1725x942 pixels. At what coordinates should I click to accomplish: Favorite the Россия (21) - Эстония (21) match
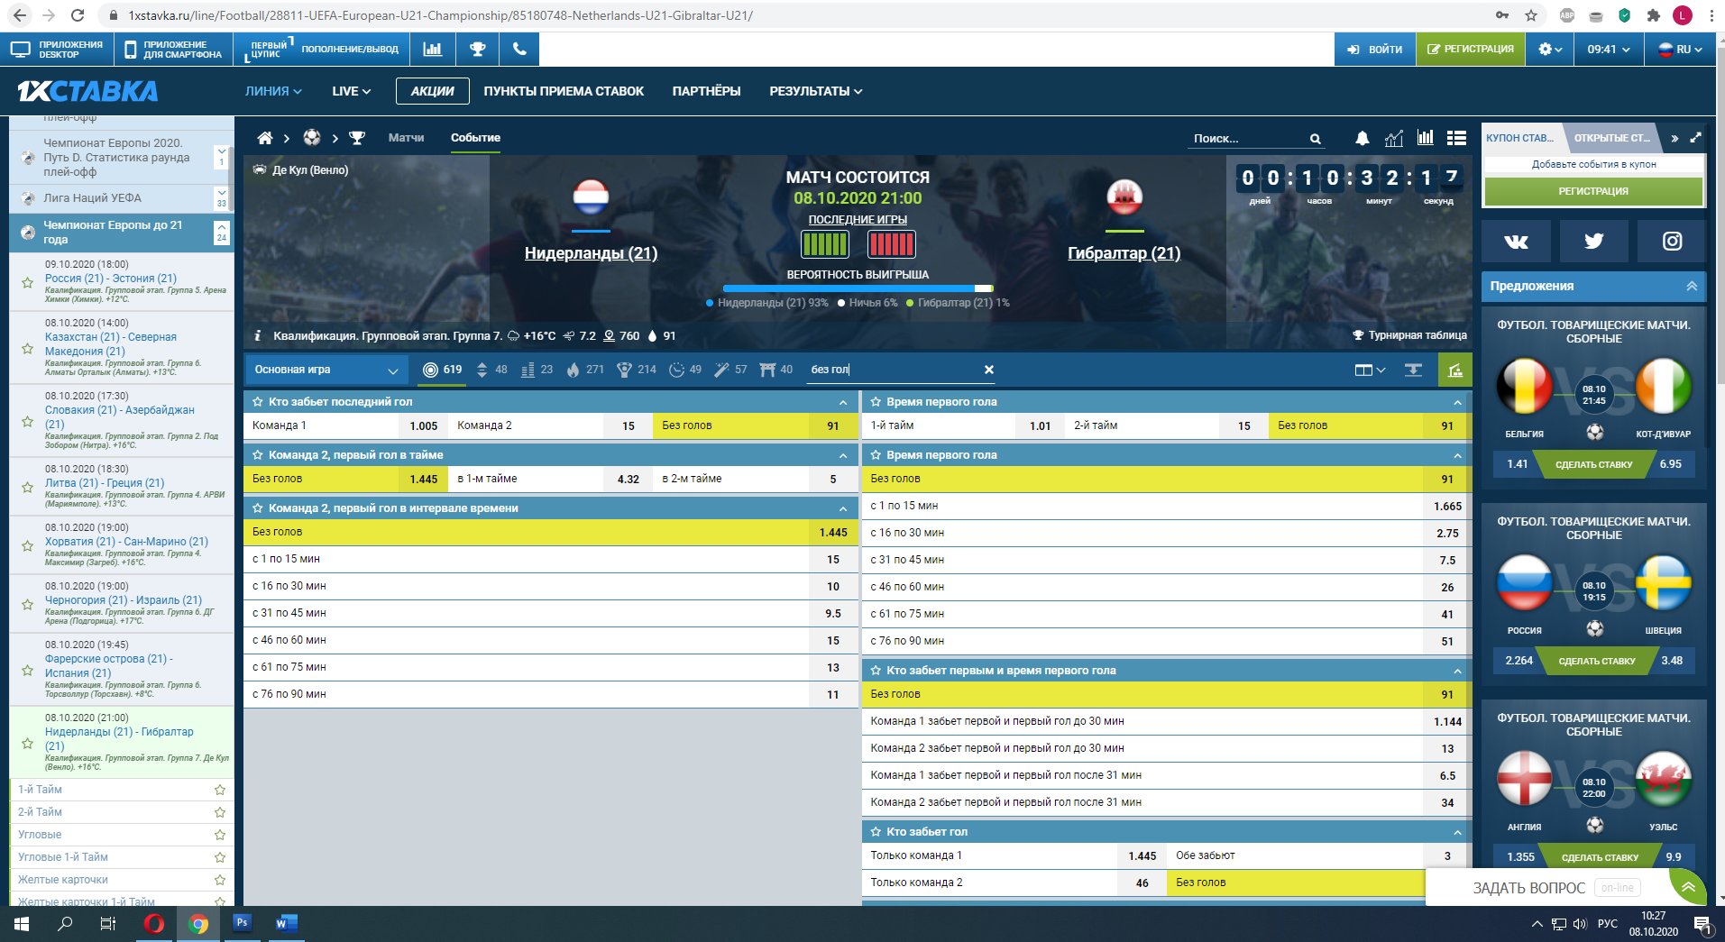click(x=27, y=283)
